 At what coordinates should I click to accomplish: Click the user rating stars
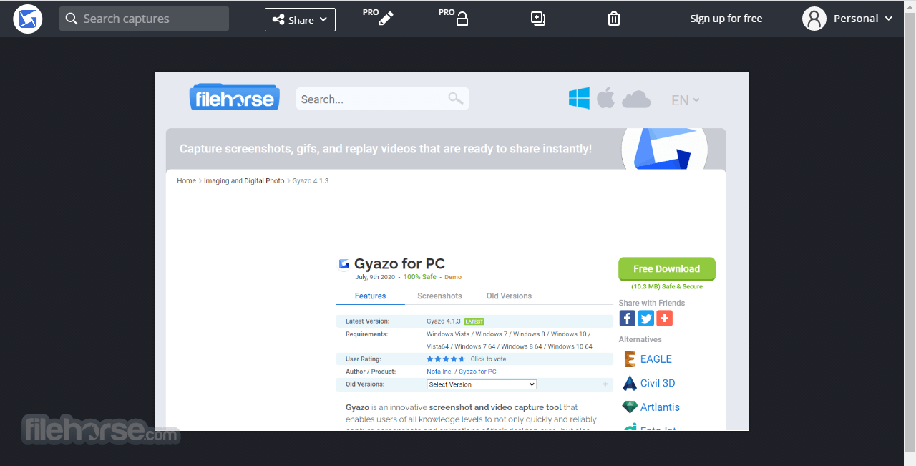click(445, 359)
